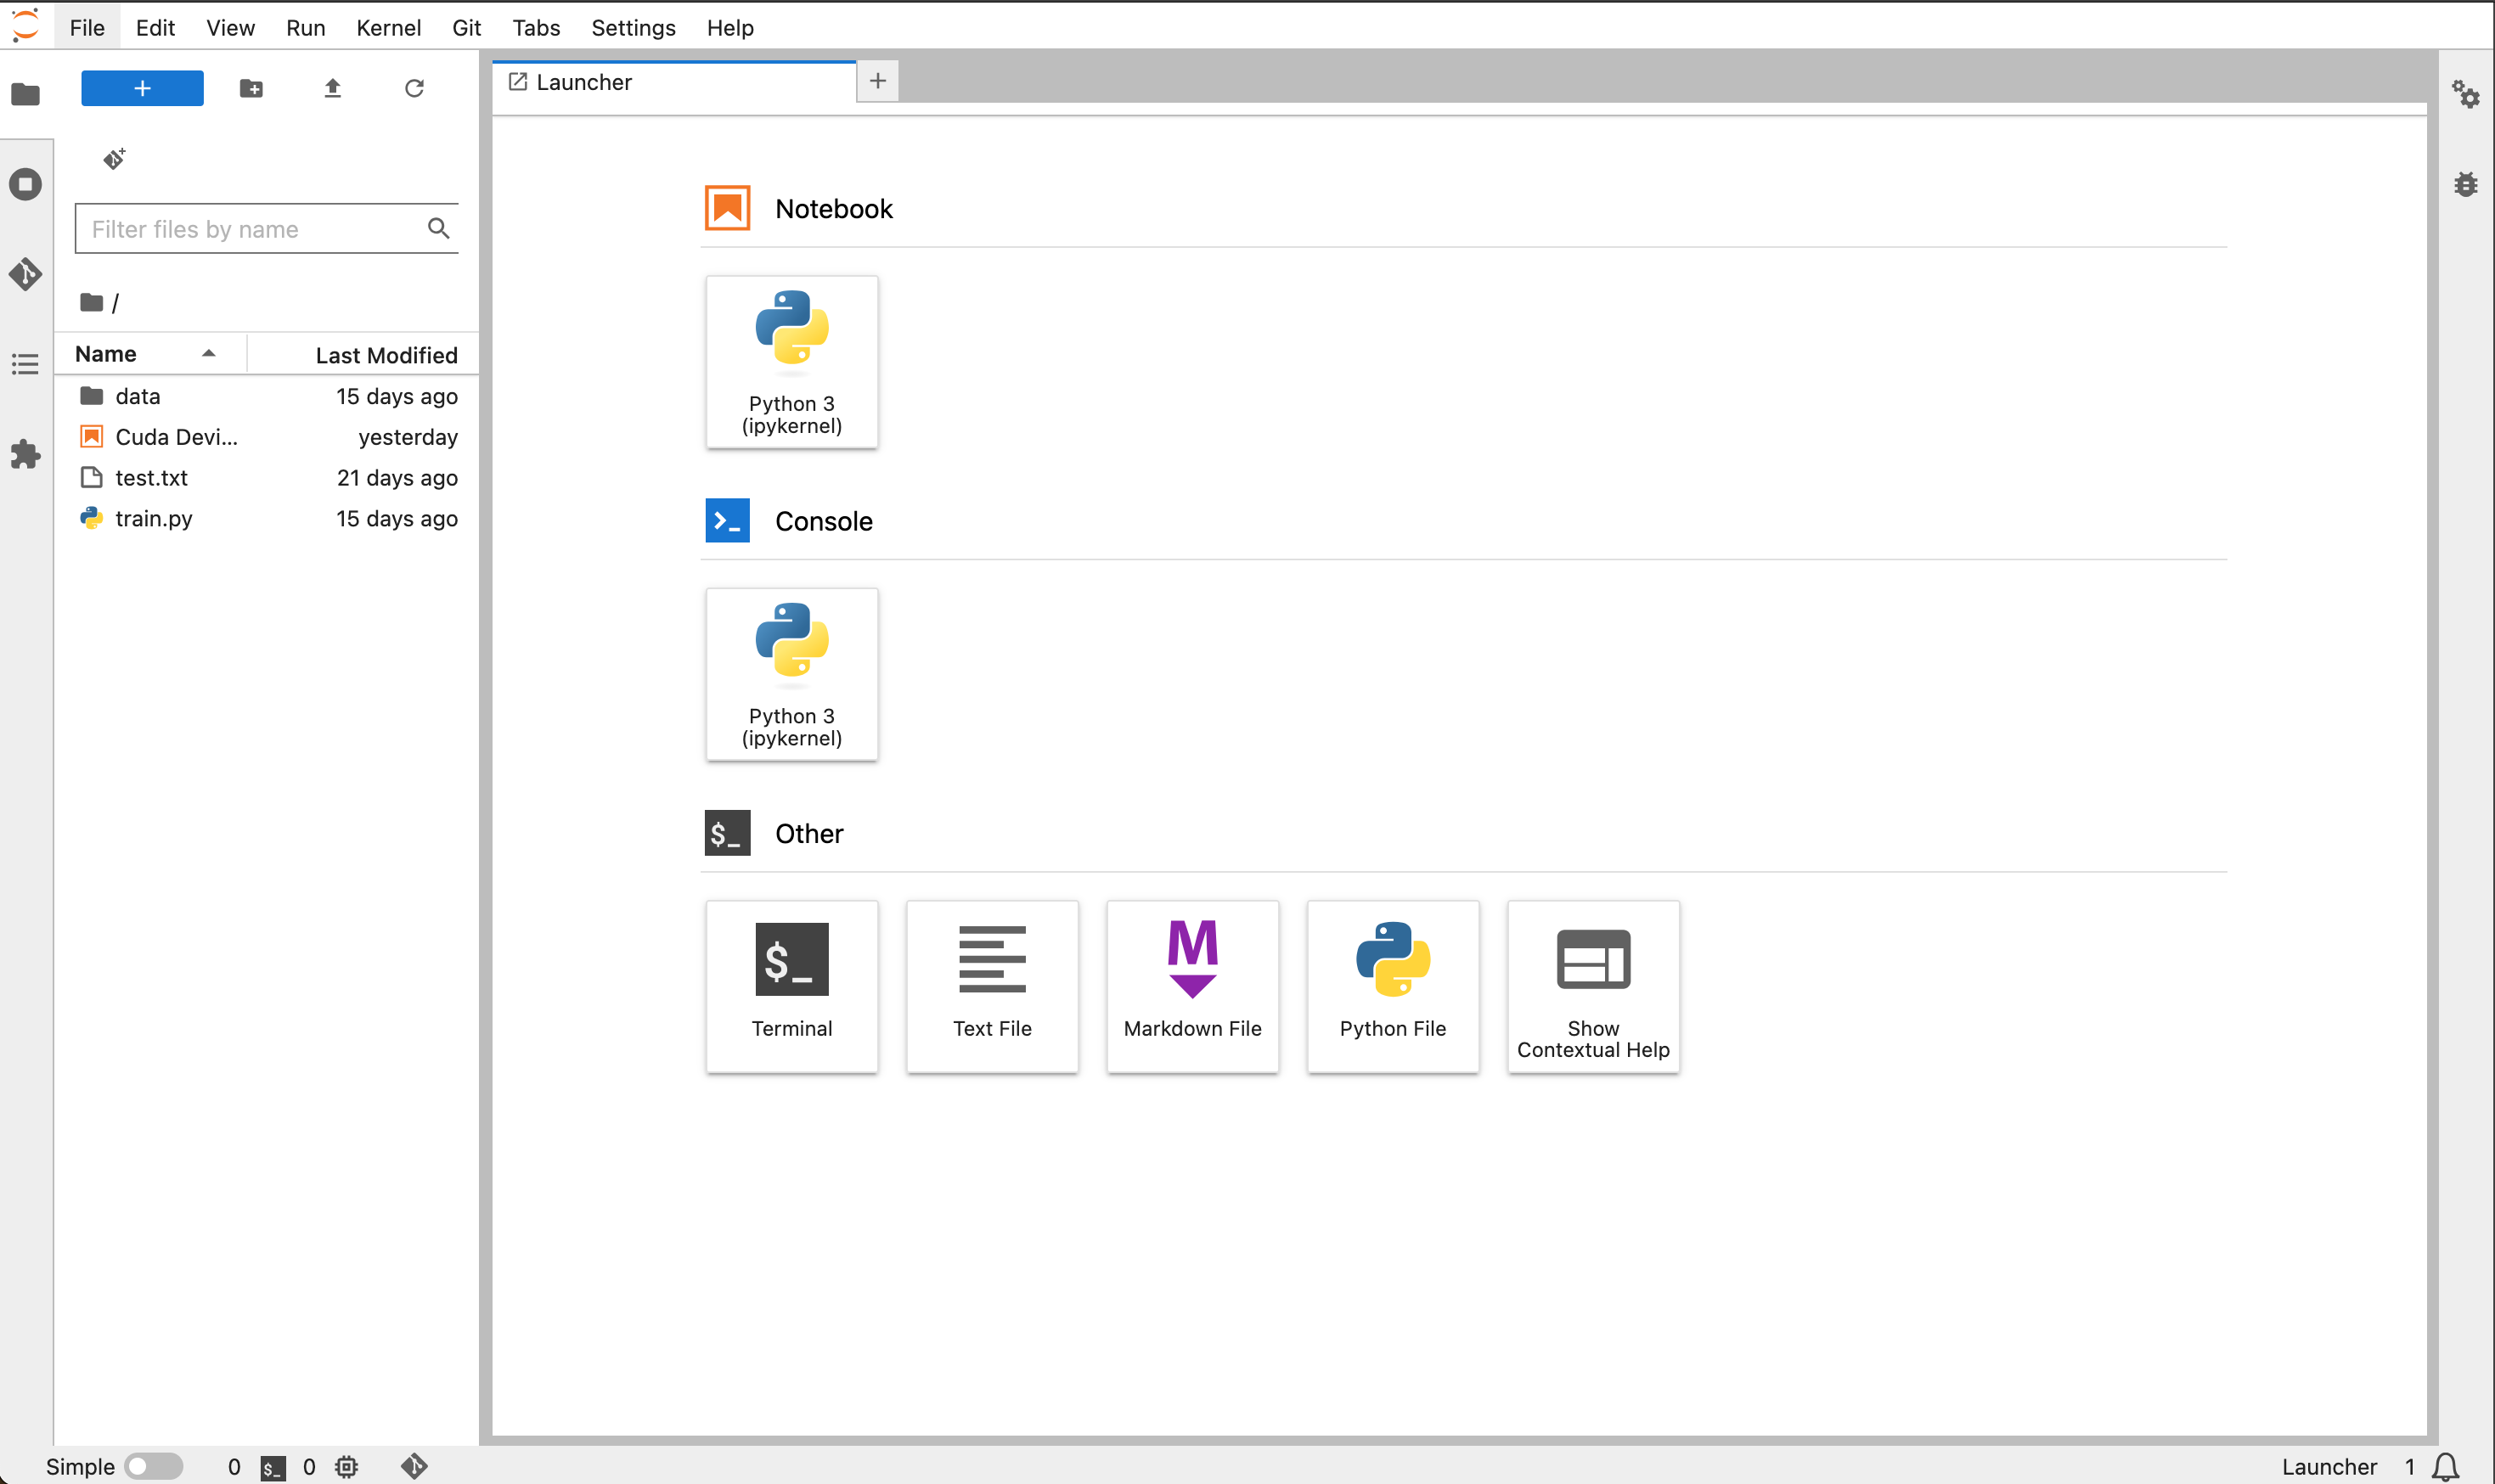This screenshot has height=1484, width=2495.
Task: Toggle Simple interface mode switch
Action: click(x=153, y=1466)
